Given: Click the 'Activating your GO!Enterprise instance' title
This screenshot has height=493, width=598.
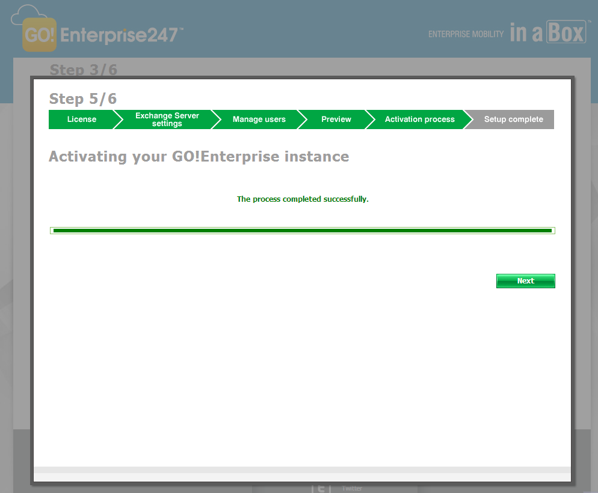Looking at the screenshot, I should tap(199, 157).
